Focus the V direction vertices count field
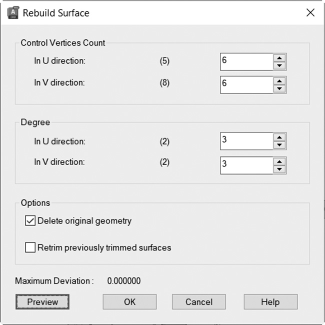Screen dimensions: 325x325 [246, 85]
